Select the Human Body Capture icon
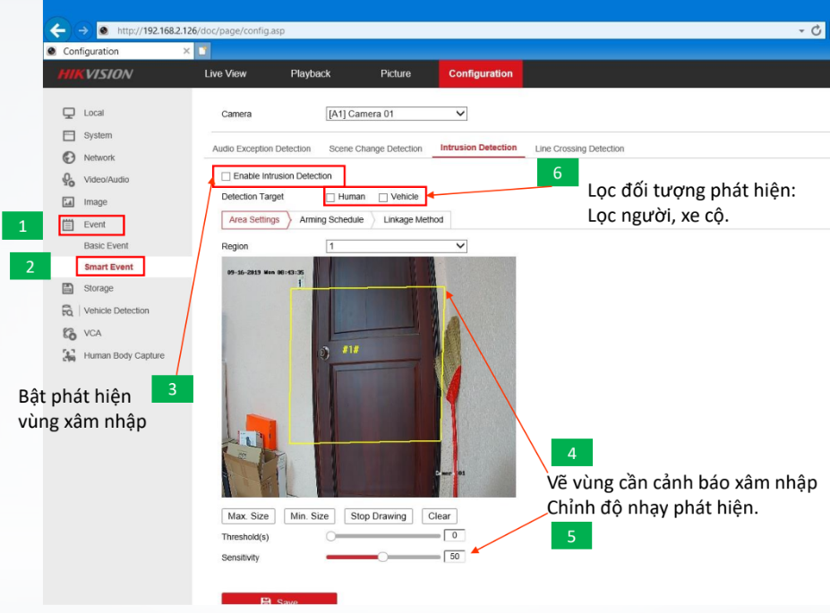This screenshot has width=830, height=613. [x=68, y=355]
